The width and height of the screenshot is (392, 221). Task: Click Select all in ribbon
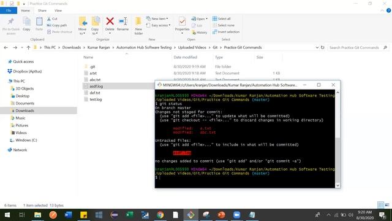(222, 19)
